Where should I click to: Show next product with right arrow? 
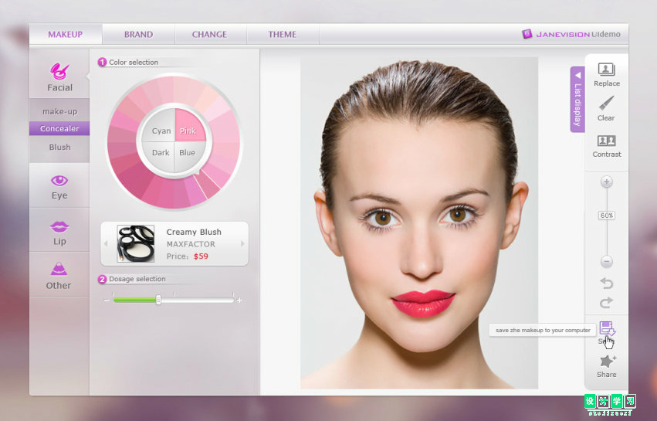pyautogui.click(x=242, y=243)
